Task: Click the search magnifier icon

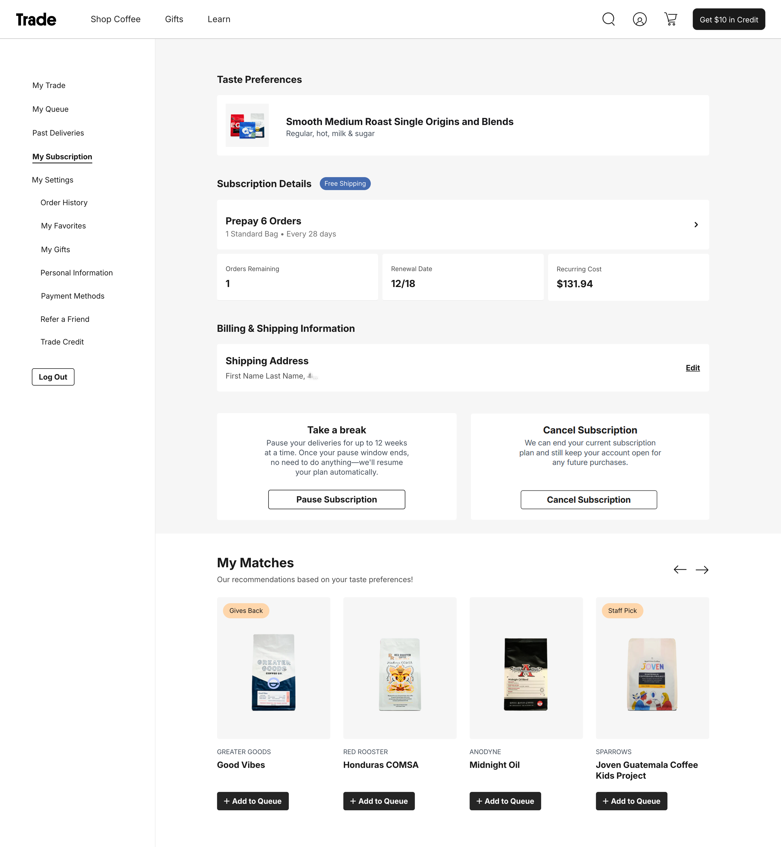Action: coord(608,19)
